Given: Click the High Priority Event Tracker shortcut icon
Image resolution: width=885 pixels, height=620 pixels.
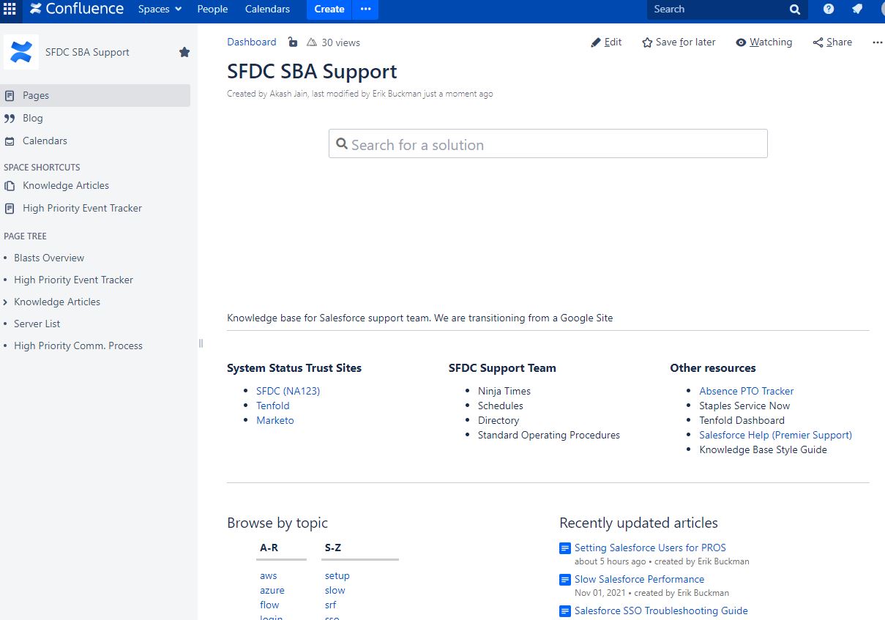Looking at the screenshot, I should click(10, 209).
